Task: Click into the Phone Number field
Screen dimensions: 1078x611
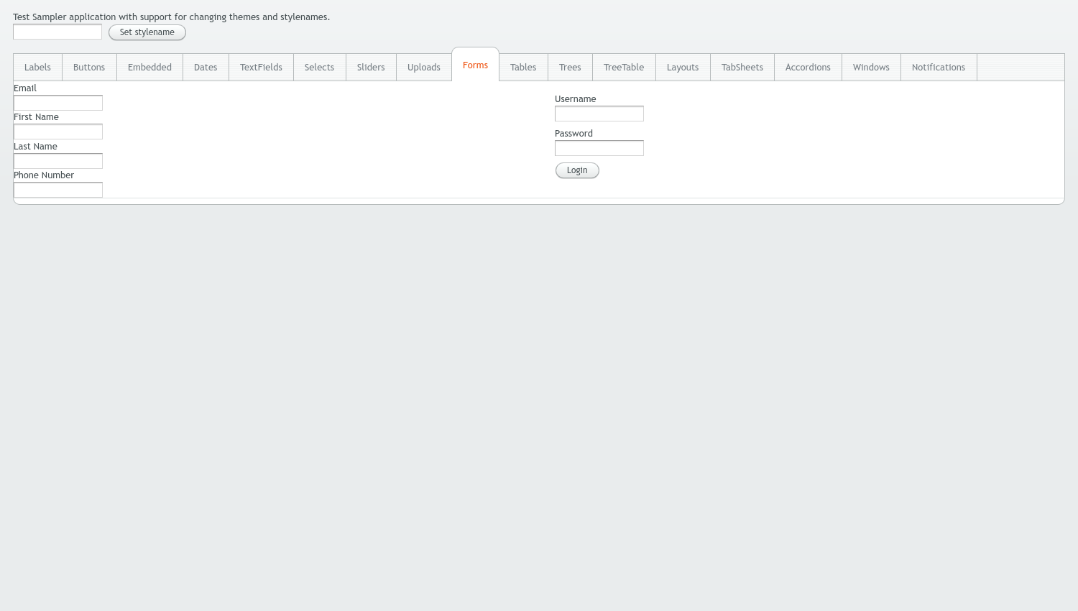Action: [x=58, y=190]
